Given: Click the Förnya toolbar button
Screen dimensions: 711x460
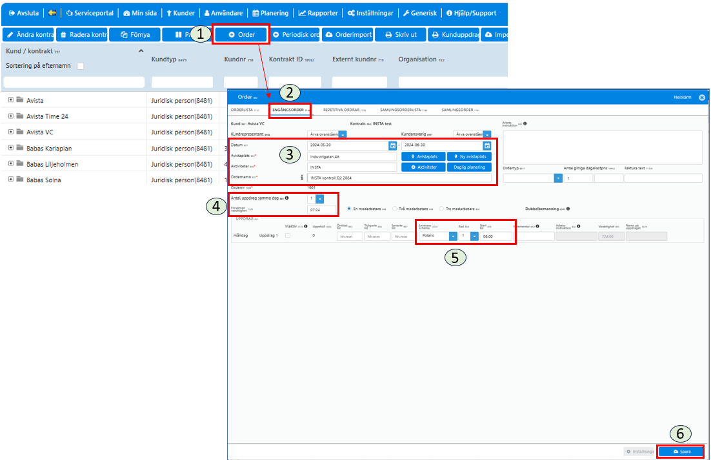Looking at the screenshot, I should [x=135, y=34].
